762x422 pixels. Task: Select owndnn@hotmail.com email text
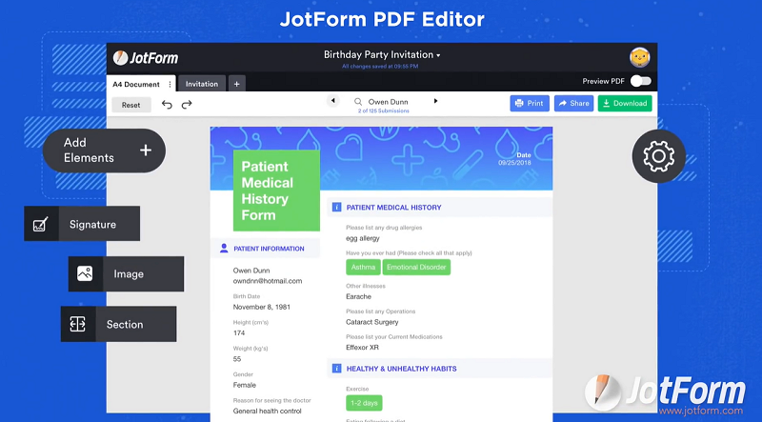pos(268,280)
